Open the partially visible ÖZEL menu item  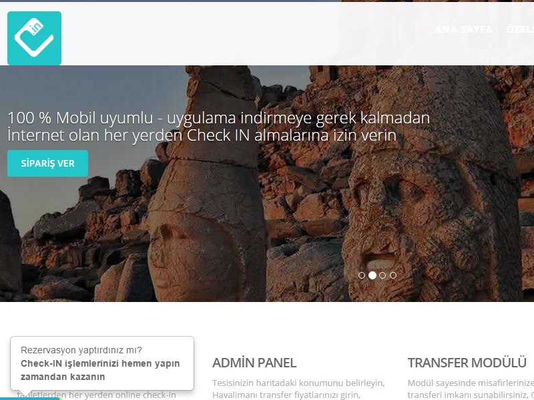520,29
